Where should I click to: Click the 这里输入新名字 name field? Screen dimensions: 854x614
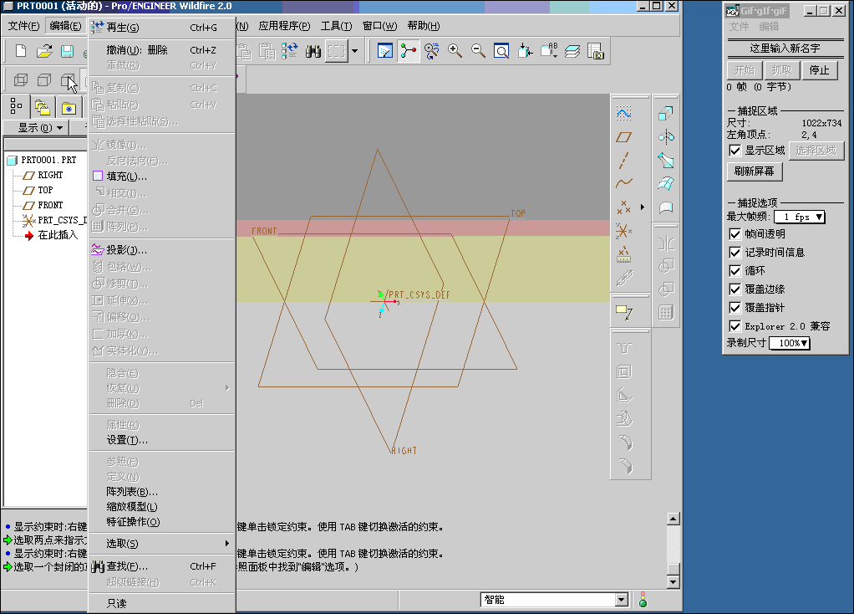(x=785, y=48)
